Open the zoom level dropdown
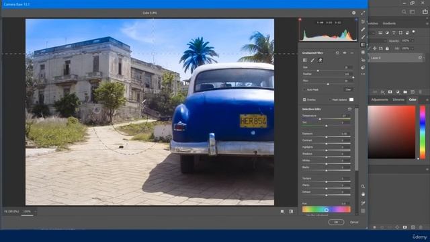This screenshot has height=242, width=430. (x=36, y=212)
